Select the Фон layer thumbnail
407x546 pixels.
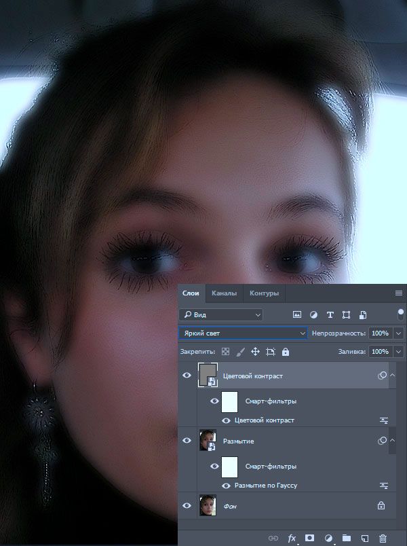[208, 505]
